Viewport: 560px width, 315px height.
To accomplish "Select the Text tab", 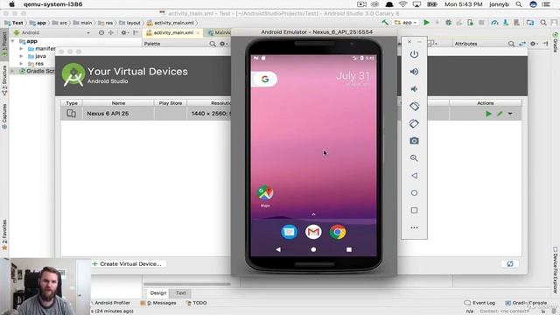I will tap(181, 293).
